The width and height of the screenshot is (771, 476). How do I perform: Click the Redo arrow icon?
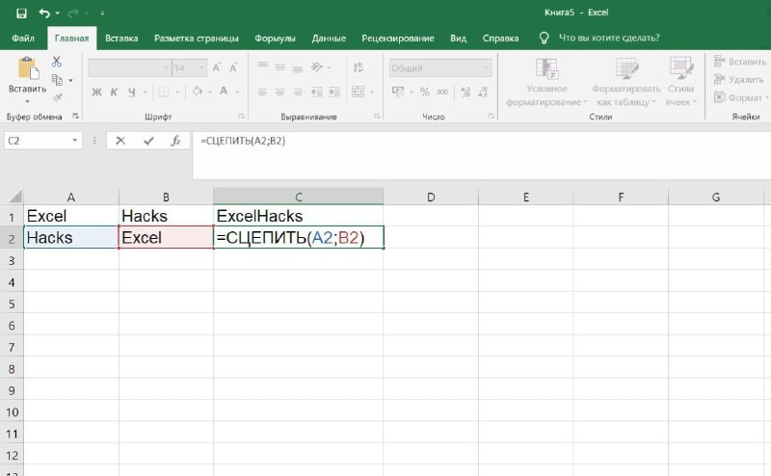pos(73,13)
